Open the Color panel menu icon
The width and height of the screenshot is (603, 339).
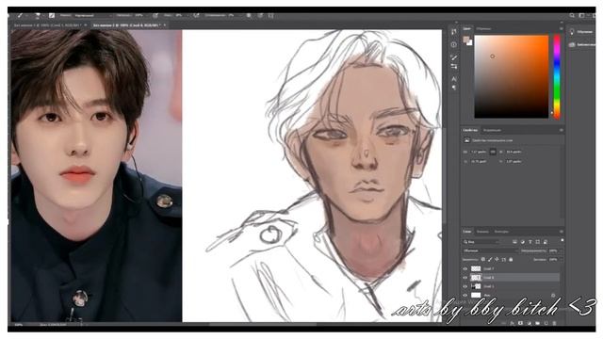point(562,29)
